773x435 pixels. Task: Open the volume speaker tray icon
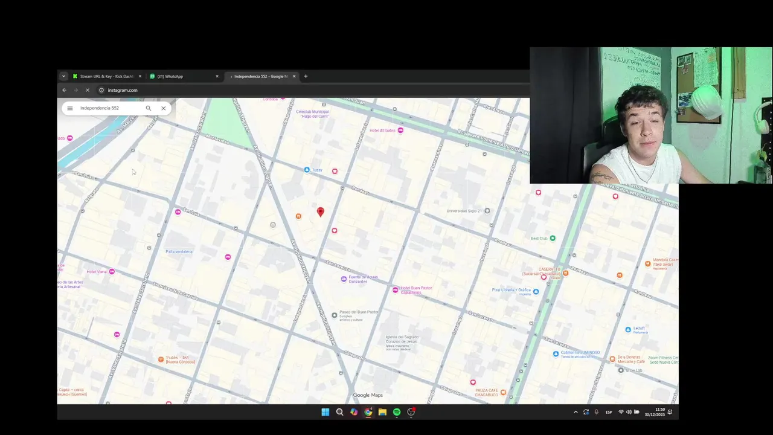coord(629,412)
